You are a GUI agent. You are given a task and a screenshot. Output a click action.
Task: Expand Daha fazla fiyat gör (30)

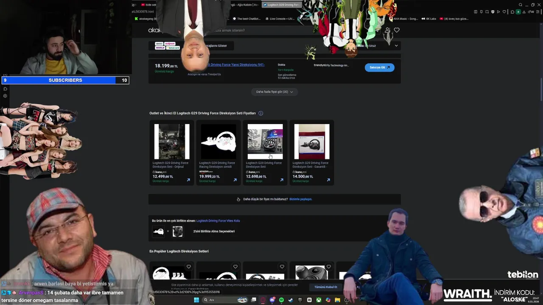tap(274, 92)
